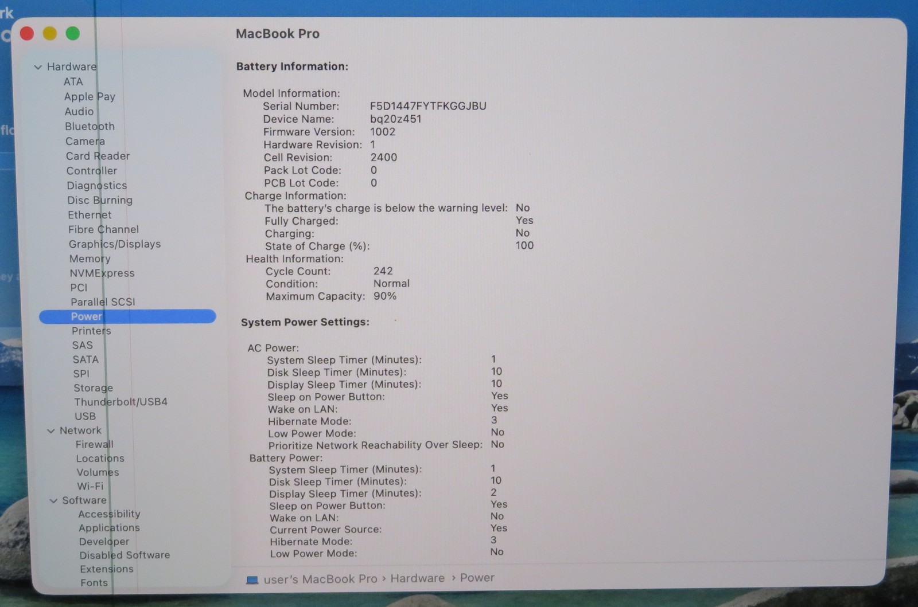This screenshot has height=607, width=918.
Task: Select Diagnostics in the sidebar
Action: pos(96,186)
